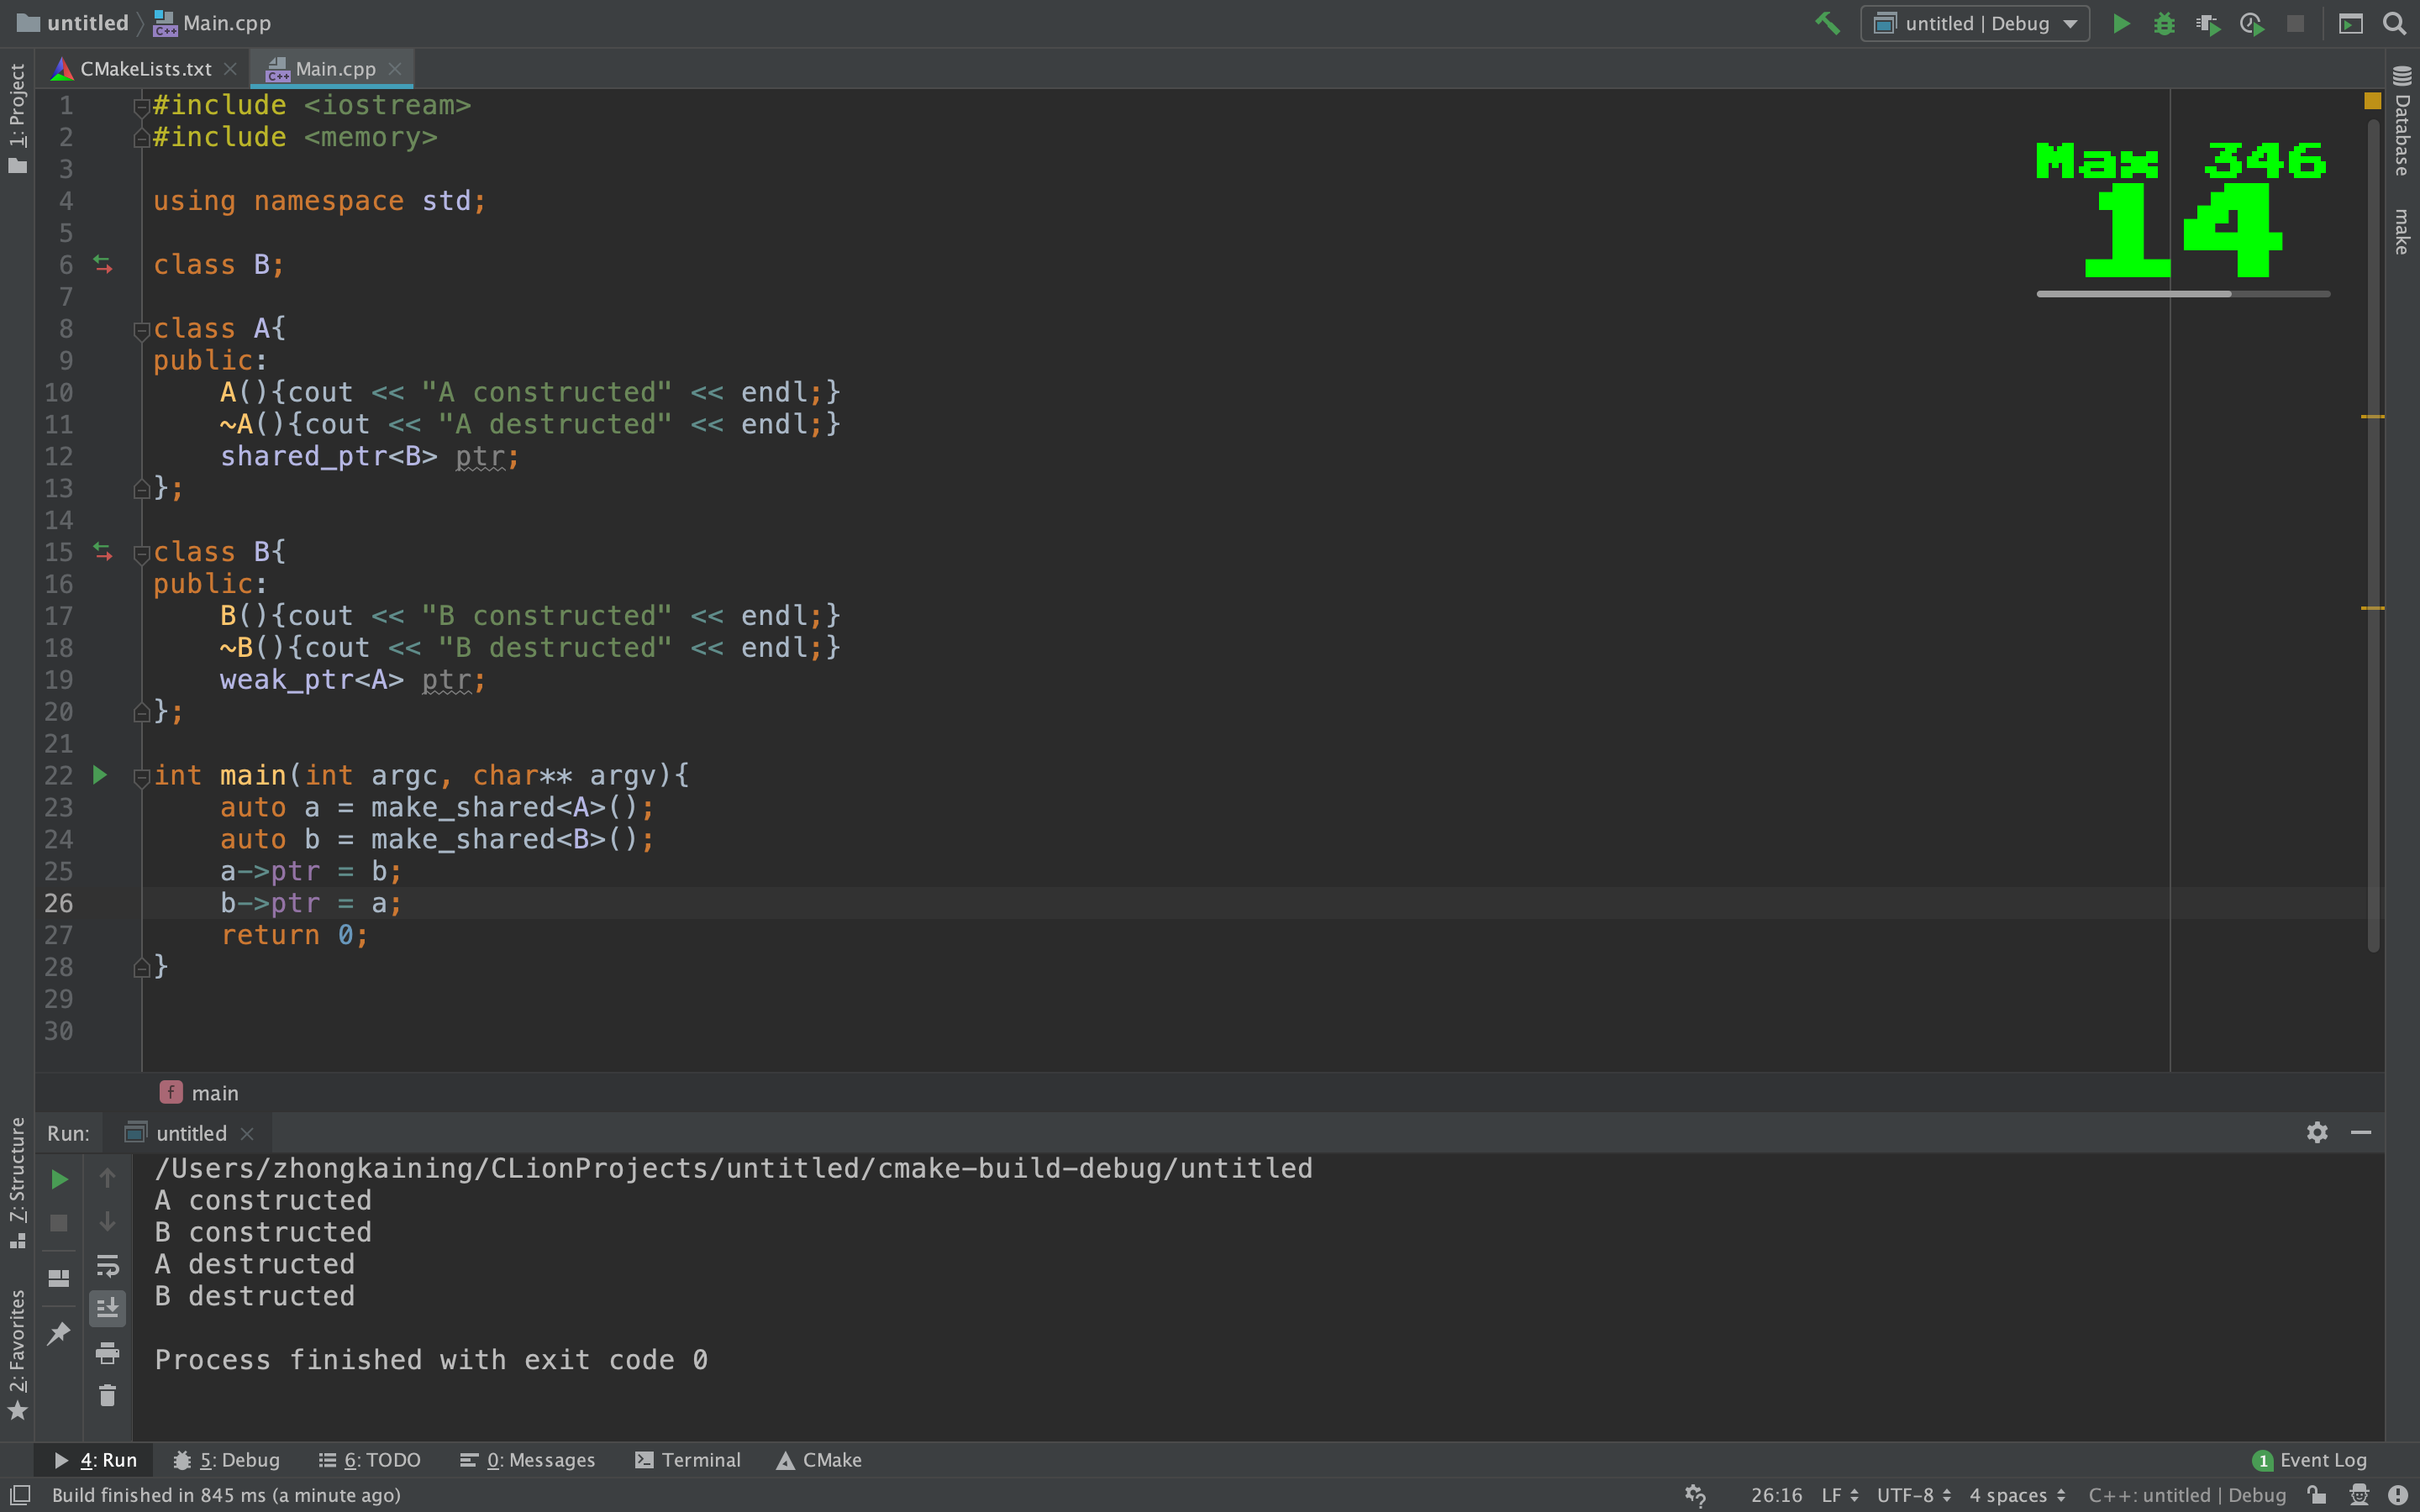This screenshot has height=1512, width=2420.
Task: Pin the Run tab
Action: (59, 1333)
